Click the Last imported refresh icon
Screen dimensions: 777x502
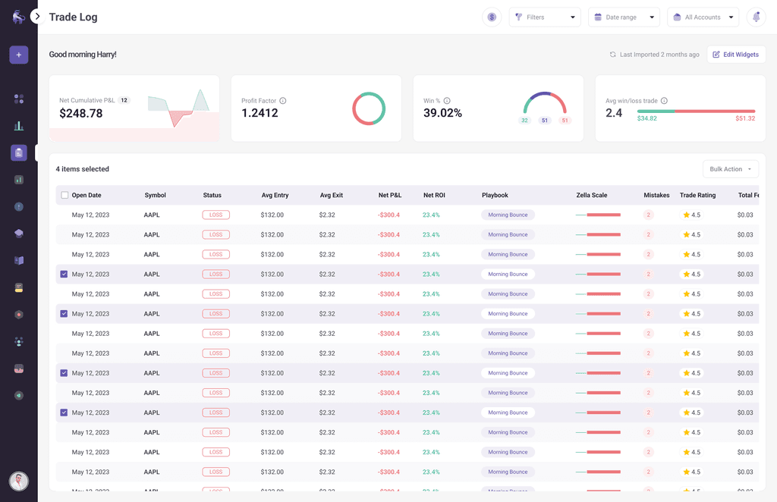[612, 55]
